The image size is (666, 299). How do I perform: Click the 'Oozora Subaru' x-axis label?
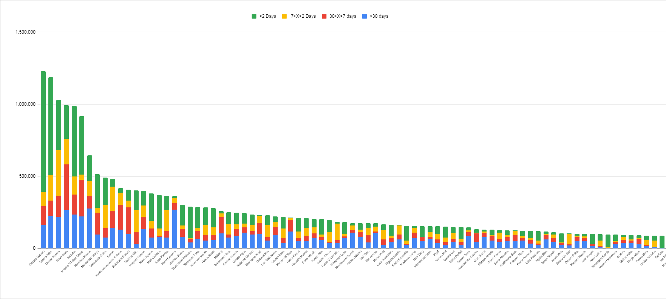point(37,258)
